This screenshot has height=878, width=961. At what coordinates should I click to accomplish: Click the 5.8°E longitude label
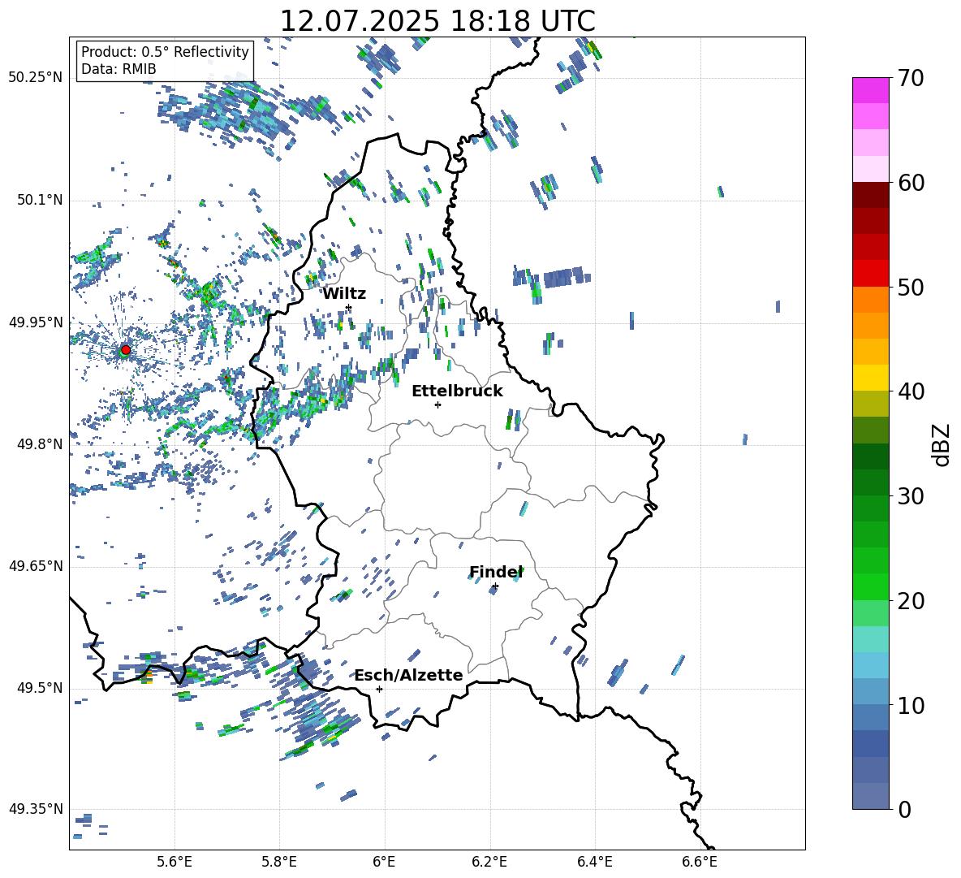pos(279,862)
